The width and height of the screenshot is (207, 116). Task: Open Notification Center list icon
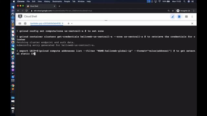coord(193,1)
